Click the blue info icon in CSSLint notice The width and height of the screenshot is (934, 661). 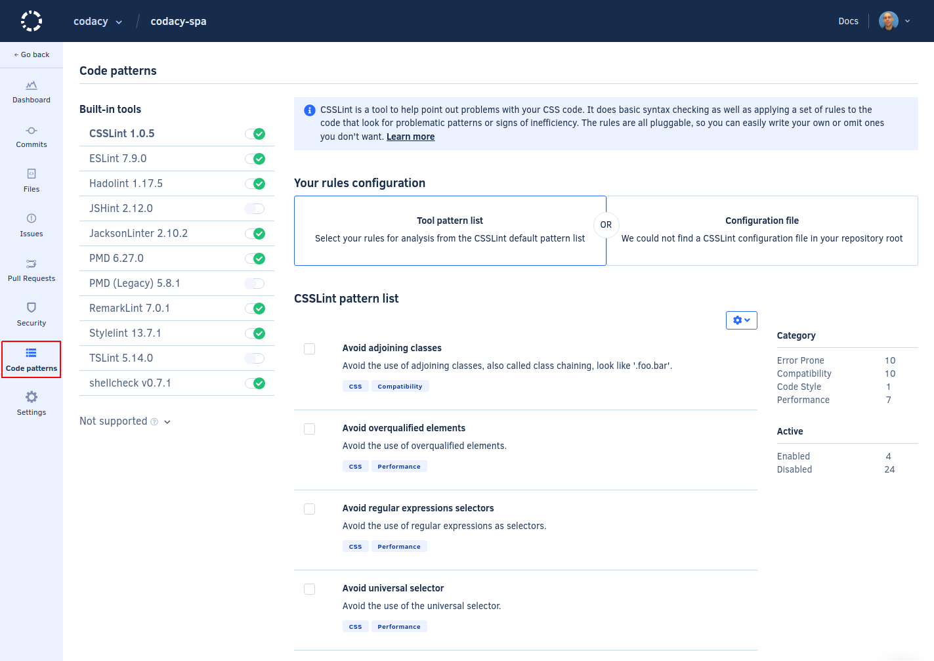tap(310, 110)
